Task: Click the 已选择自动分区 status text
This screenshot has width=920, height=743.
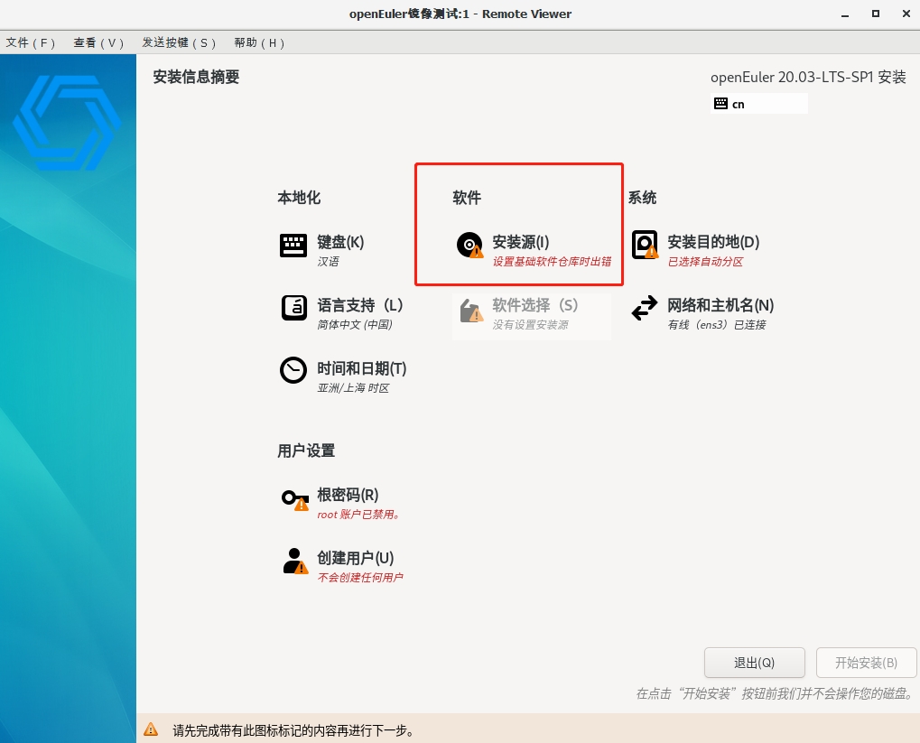Action: pyautogui.click(x=704, y=262)
